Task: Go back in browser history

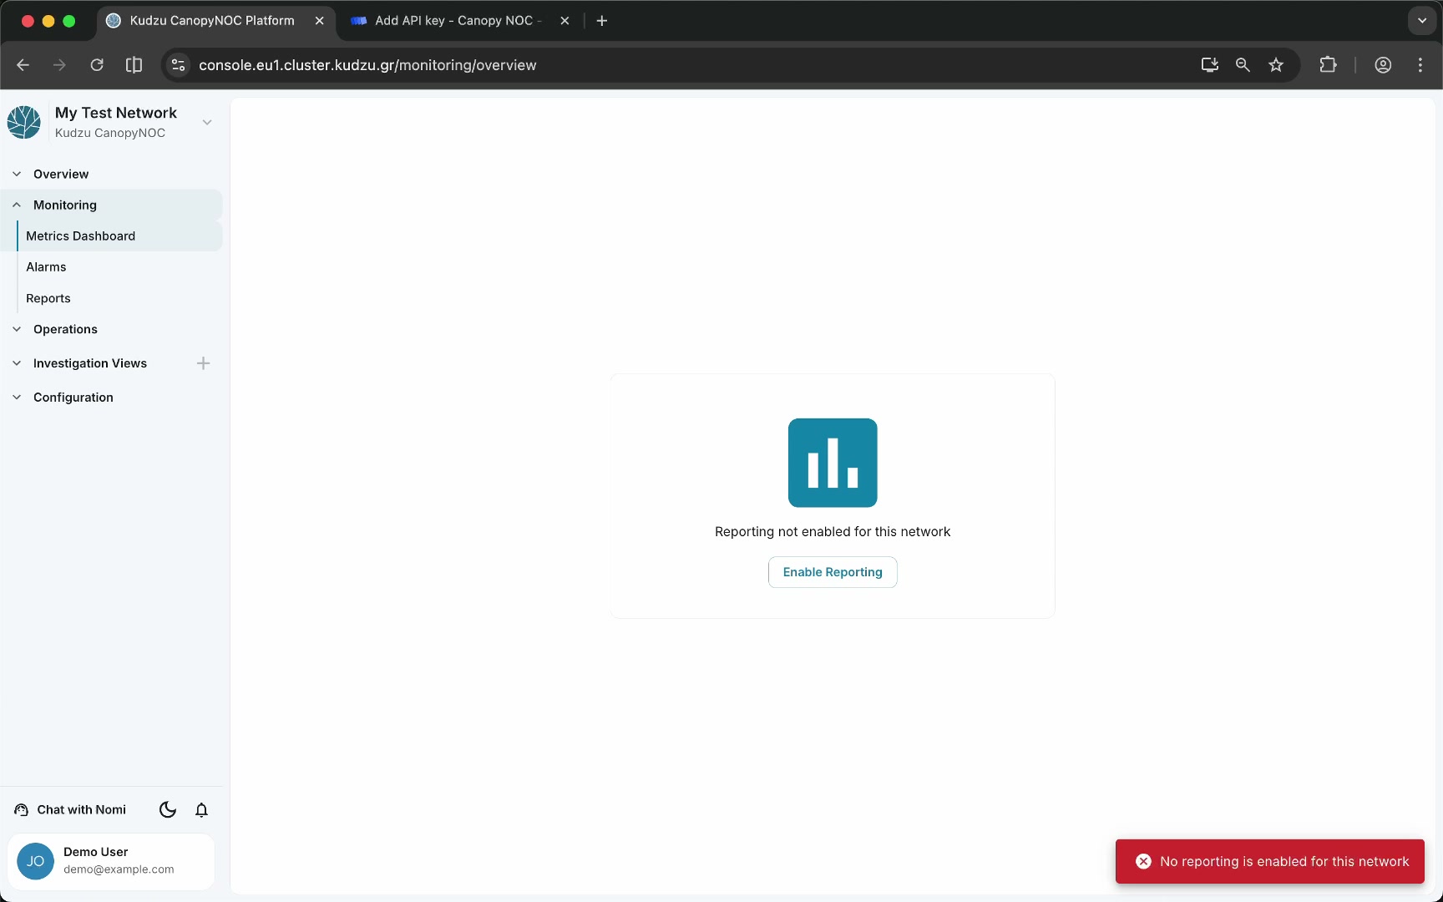Action: click(23, 65)
